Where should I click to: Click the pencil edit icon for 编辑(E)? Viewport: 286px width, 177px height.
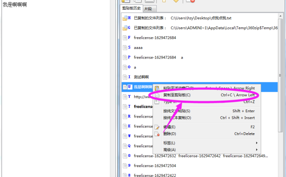click(157, 127)
